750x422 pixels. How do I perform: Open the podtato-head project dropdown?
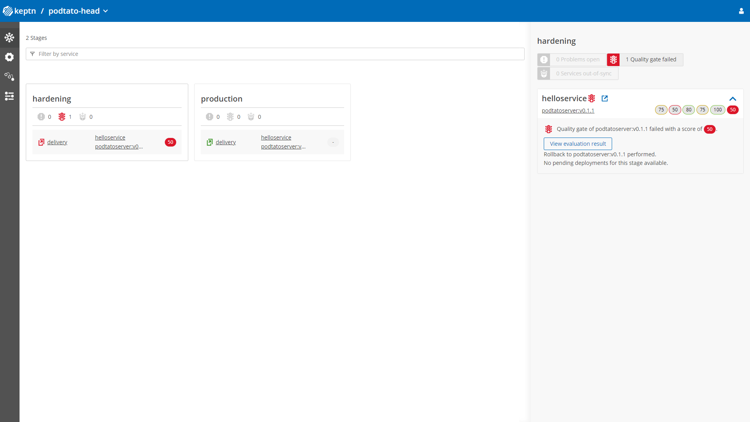[78, 11]
